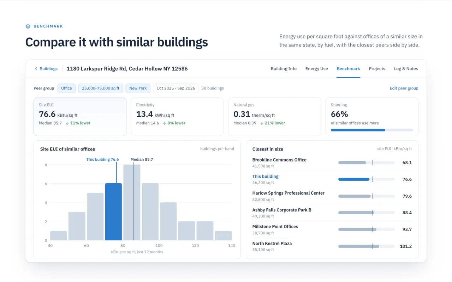Screen dimensions: 452x282
Task: Open the Oct 2025 - Sep 2026 date range
Action: [x=176, y=88]
